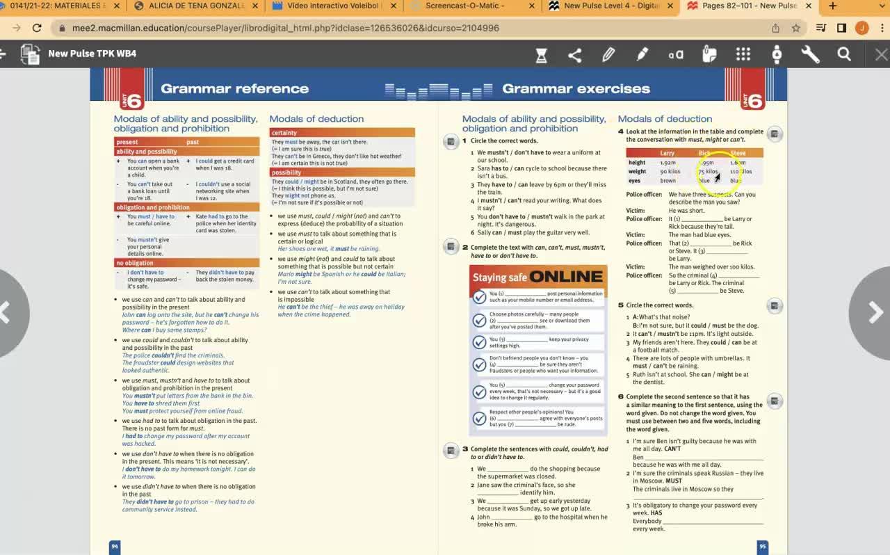
Task: Click the browser share page icon
Action: [x=775, y=29]
